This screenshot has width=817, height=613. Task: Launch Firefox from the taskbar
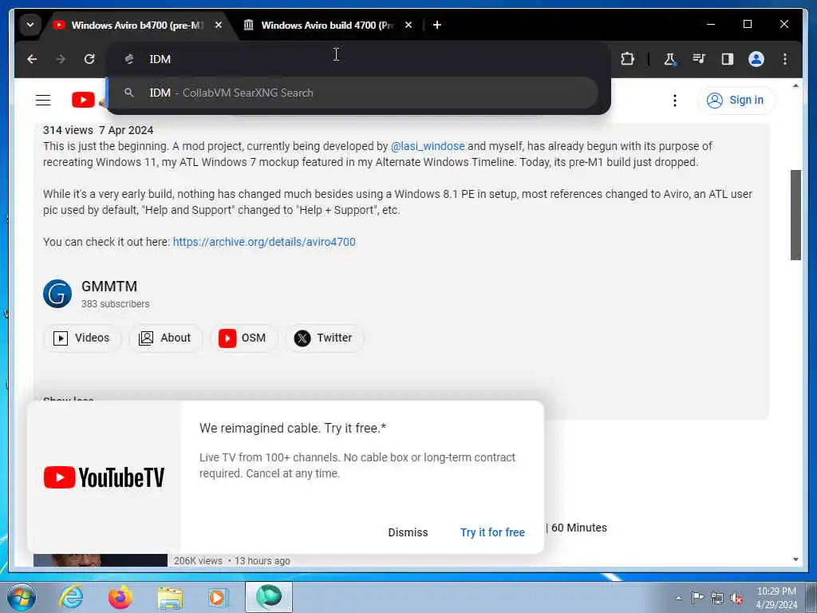tap(120, 597)
